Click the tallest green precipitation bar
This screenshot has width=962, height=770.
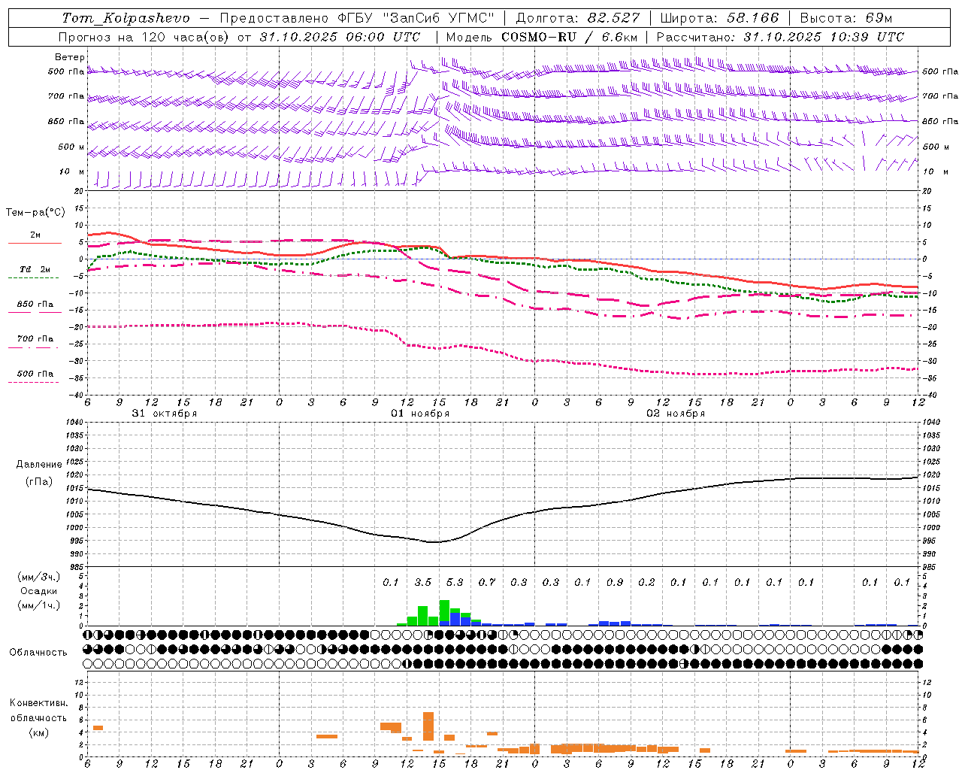coord(444,612)
